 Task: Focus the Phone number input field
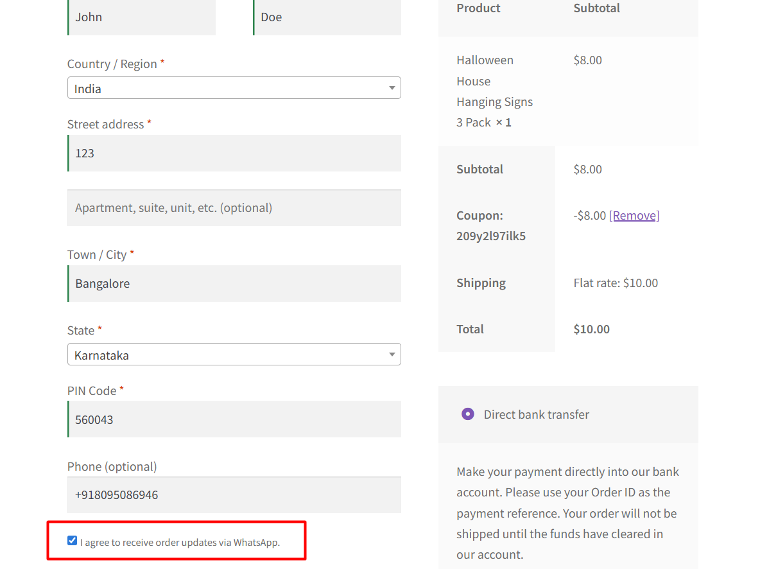point(234,495)
